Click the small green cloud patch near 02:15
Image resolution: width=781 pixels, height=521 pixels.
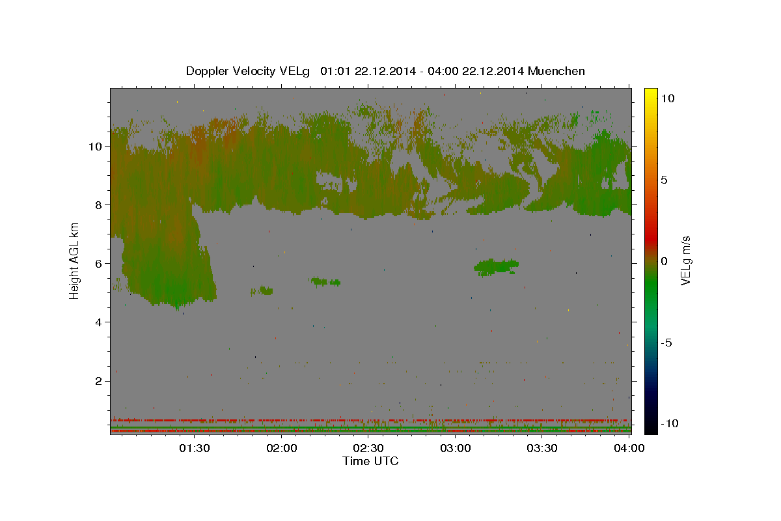coord(325,281)
